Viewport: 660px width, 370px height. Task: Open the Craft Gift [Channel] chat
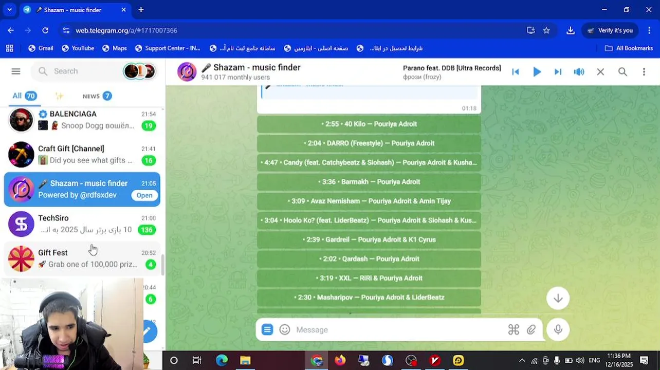82,154
